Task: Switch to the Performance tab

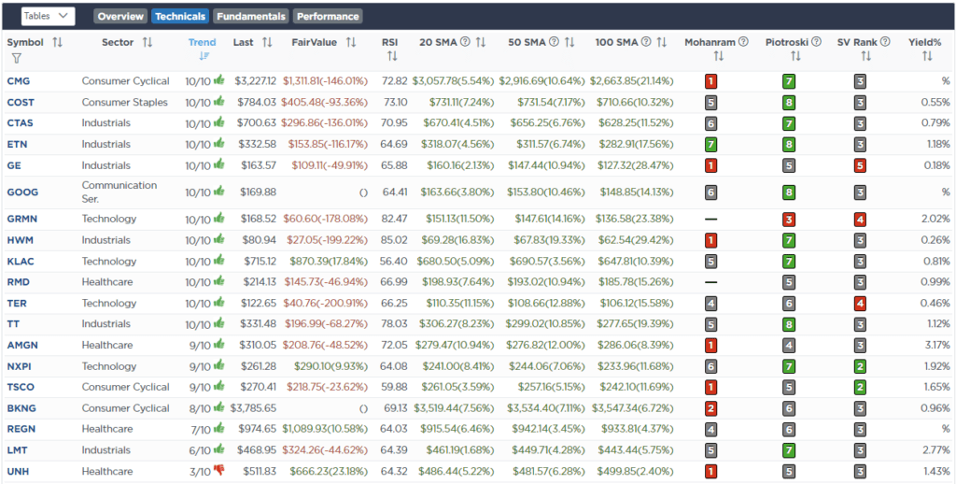Action: pyautogui.click(x=328, y=17)
